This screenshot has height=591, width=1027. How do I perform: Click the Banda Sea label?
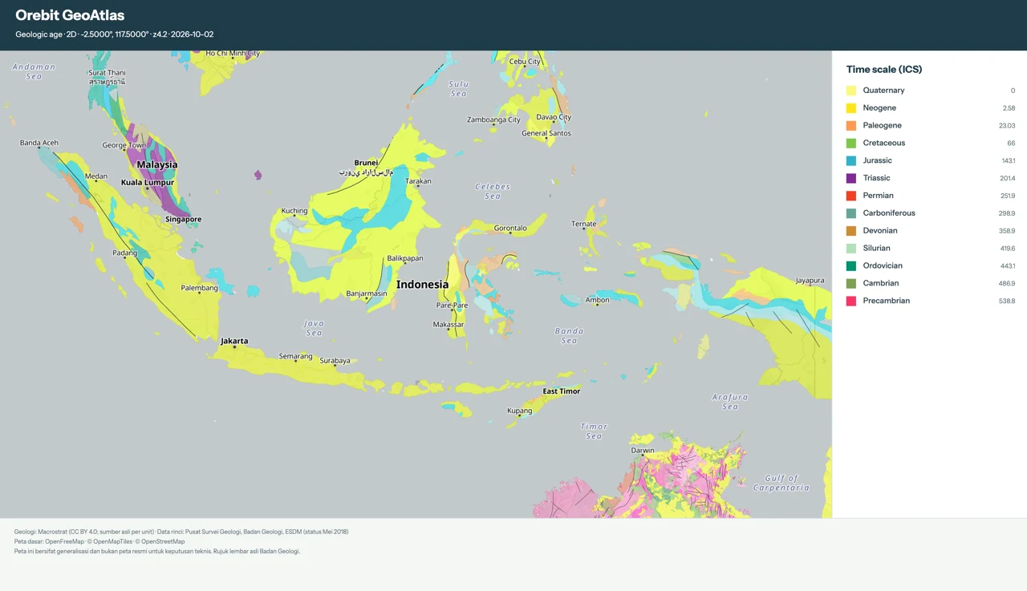(x=569, y=336)
